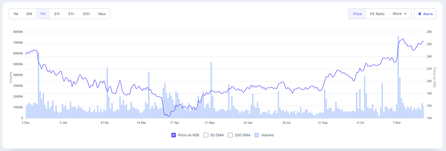The width and height of the screenshot is (446, 151).
Task: Show the 3Yr price history
Action: tap(57, 14)
